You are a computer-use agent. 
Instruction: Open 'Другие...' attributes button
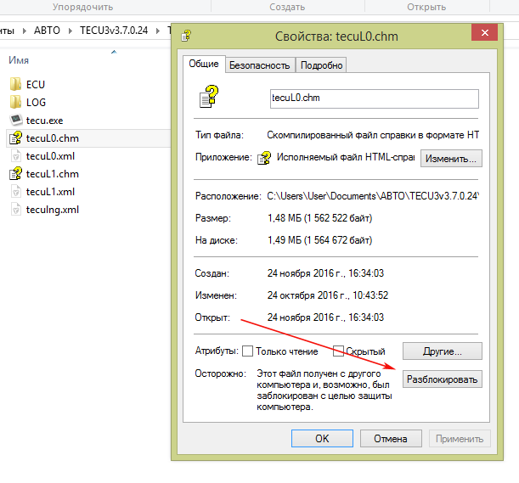point(441,351)
